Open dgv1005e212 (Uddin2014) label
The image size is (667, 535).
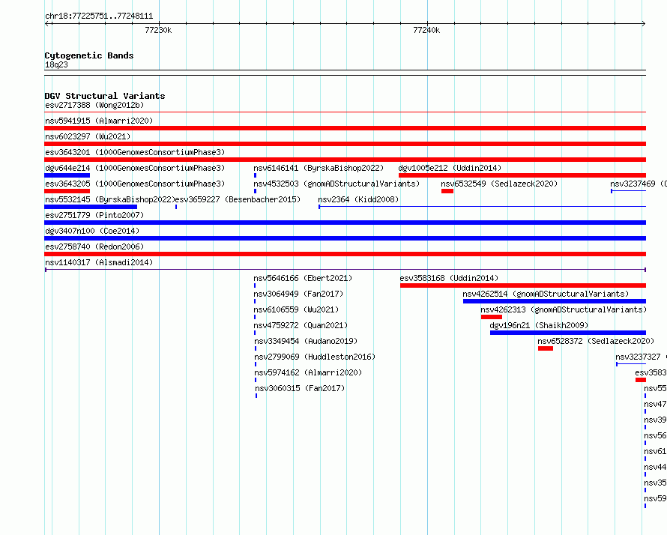[x=450, y=168]
